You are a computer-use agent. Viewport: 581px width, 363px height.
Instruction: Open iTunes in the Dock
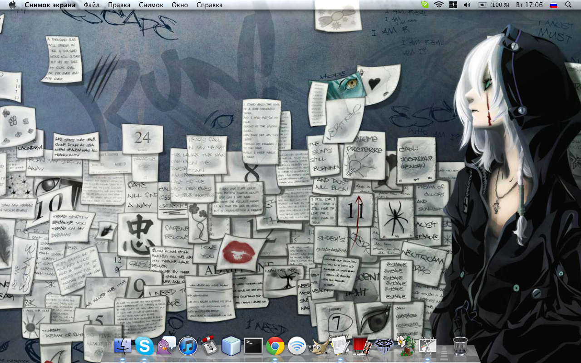click(x=188, y=347)
